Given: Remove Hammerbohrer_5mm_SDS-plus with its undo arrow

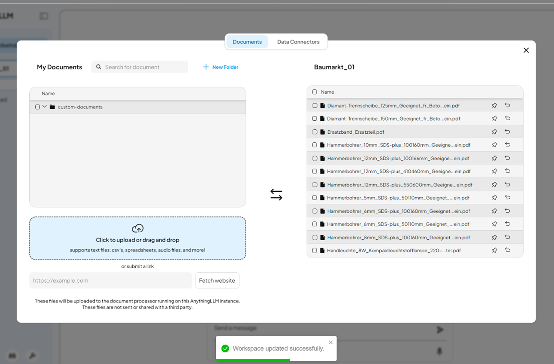Looking at the screenshot, I should (x=508, y=197).
